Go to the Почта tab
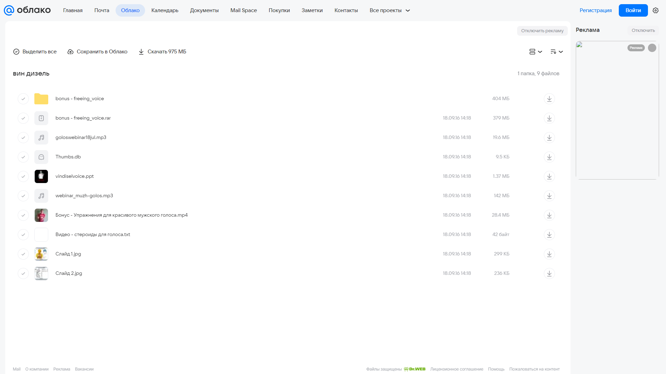 click(x=102, y=10)
